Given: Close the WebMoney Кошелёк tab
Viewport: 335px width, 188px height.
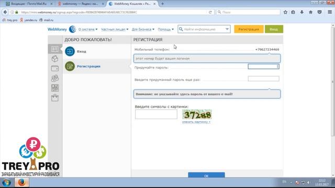Looking at the screenshot, I should [154, 4].
